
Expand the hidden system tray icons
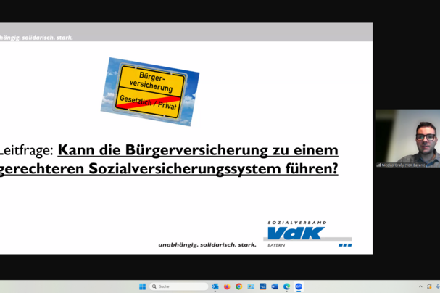point(420,286)
